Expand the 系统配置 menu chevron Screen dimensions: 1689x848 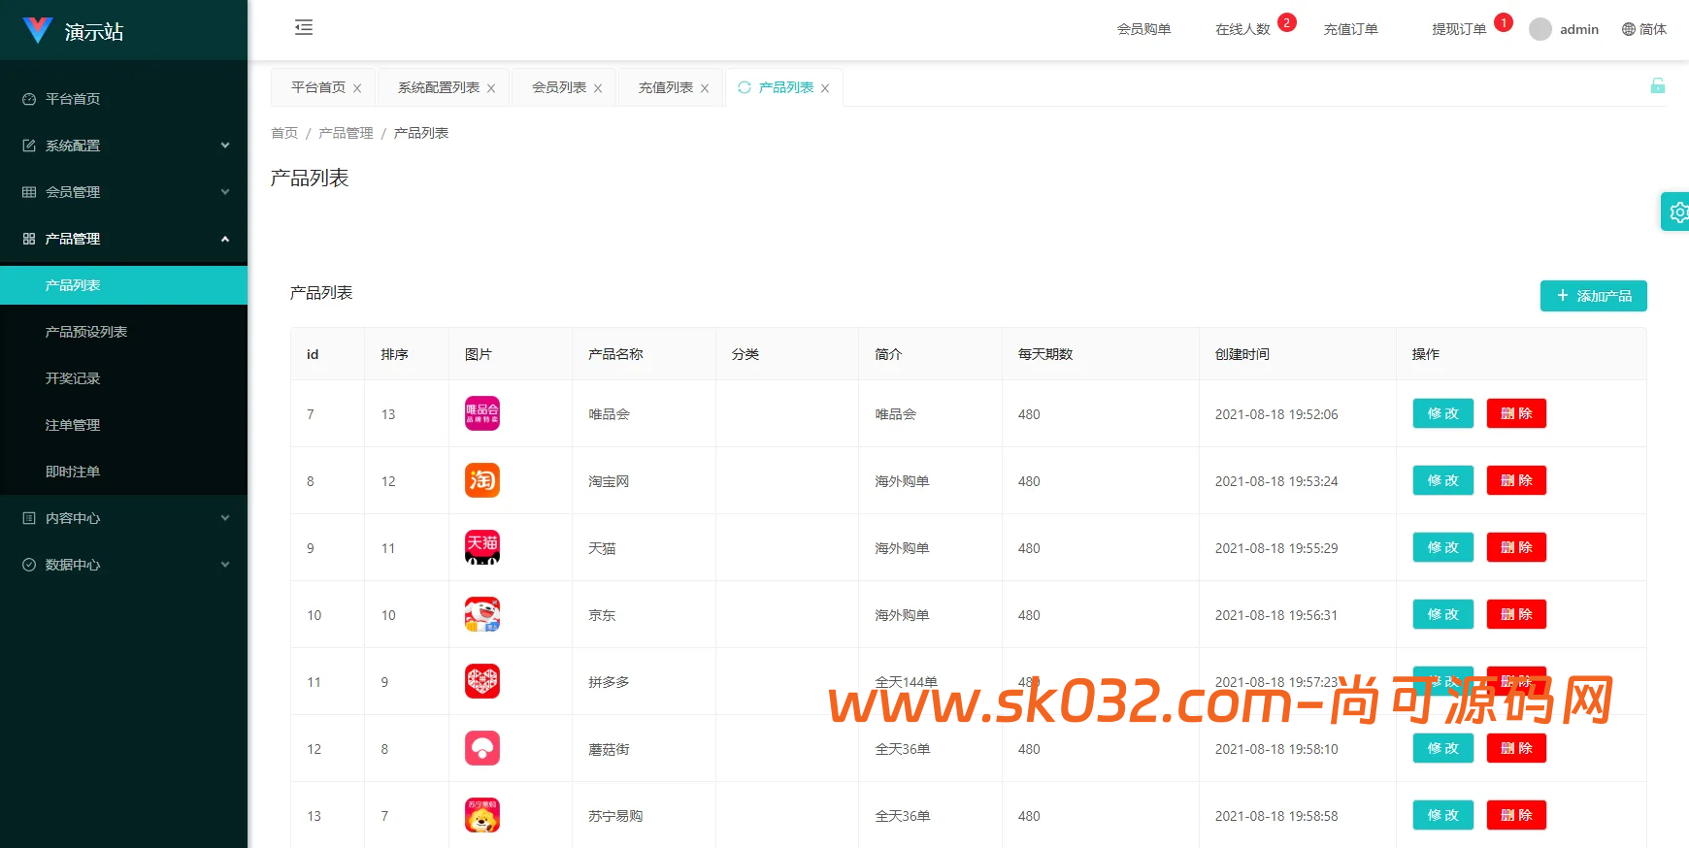[x=225, y=146]
